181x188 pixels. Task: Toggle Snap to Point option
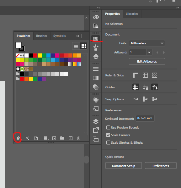click(x=136, y=99)
